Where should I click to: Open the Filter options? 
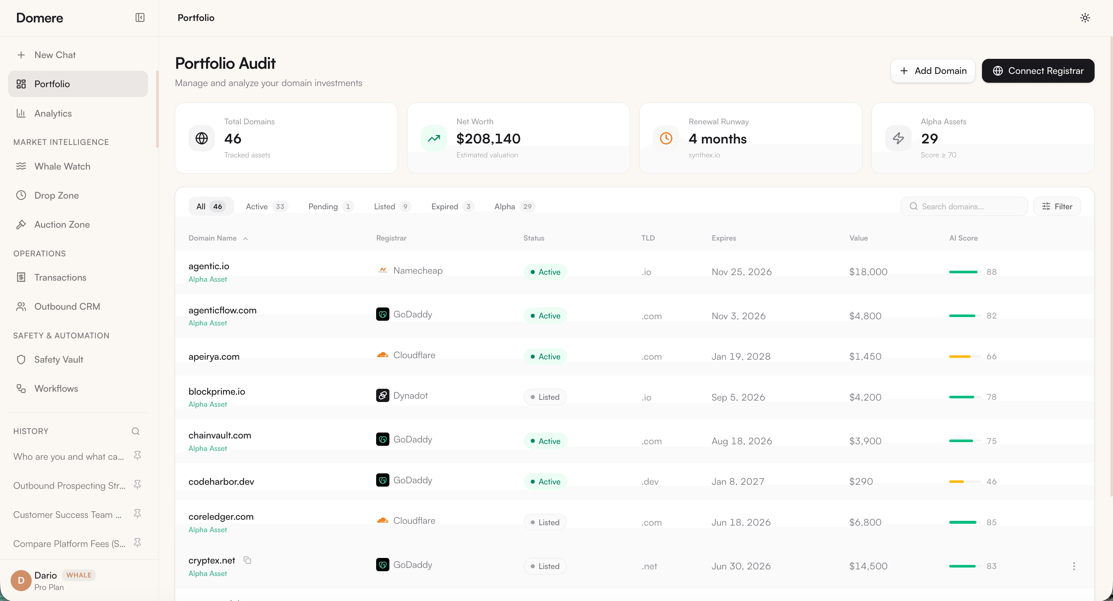[x=1057, y=206]
